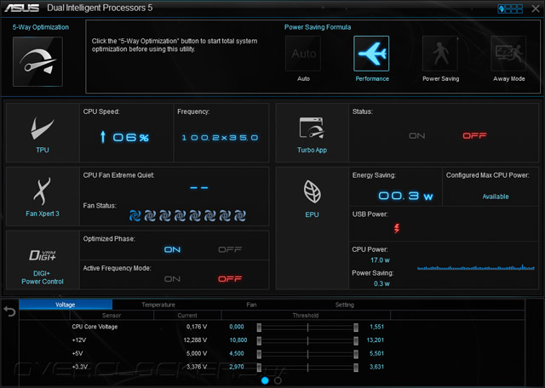Click CPU Core Voltage upper threshold handle
This screenshot has width=545, height=388.
[356, 328]
